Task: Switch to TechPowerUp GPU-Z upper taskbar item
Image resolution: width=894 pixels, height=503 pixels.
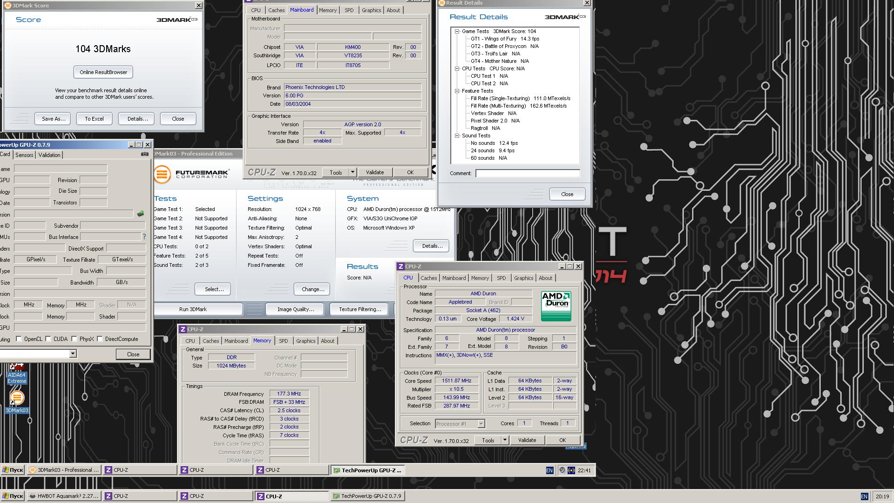Action: [367, 470]
